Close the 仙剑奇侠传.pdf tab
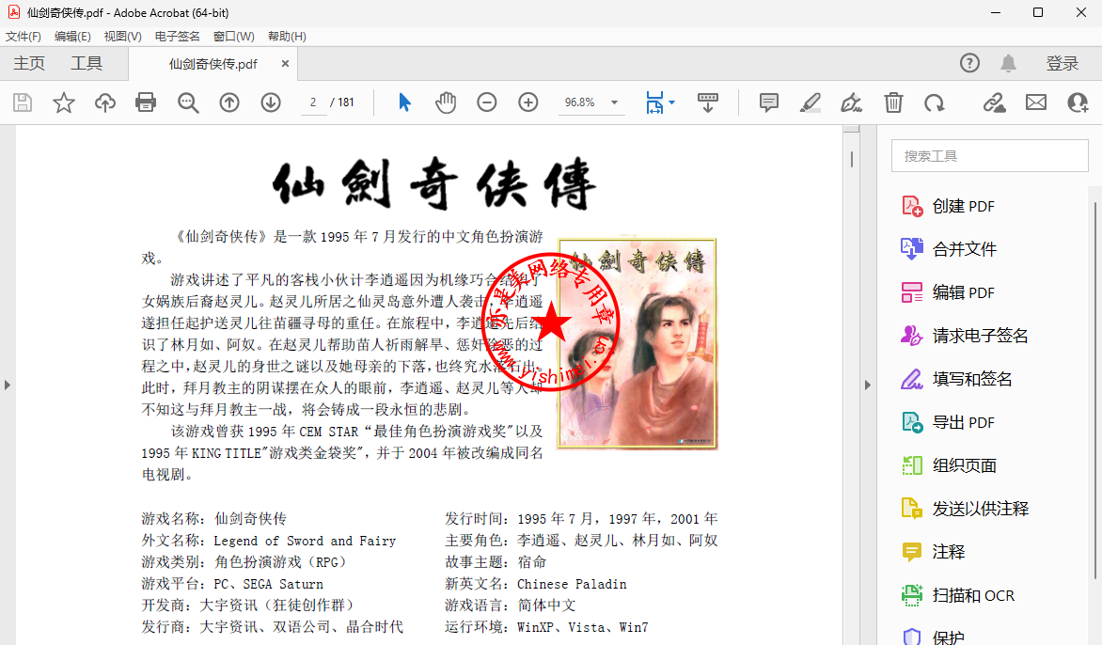1102x645 pixels. [x=283, y=64]
